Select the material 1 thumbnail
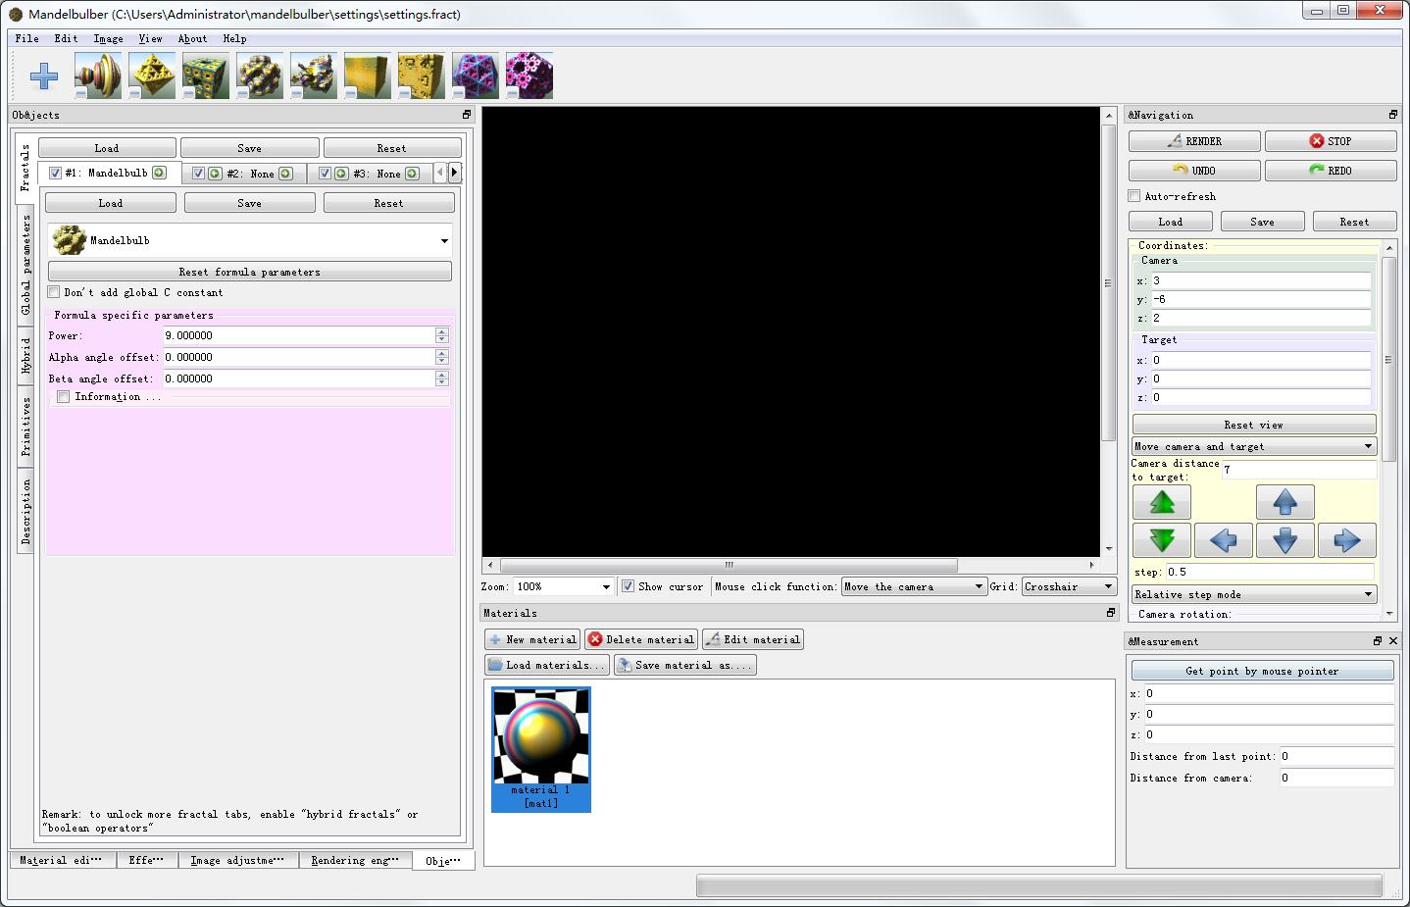 coord(541,749)
